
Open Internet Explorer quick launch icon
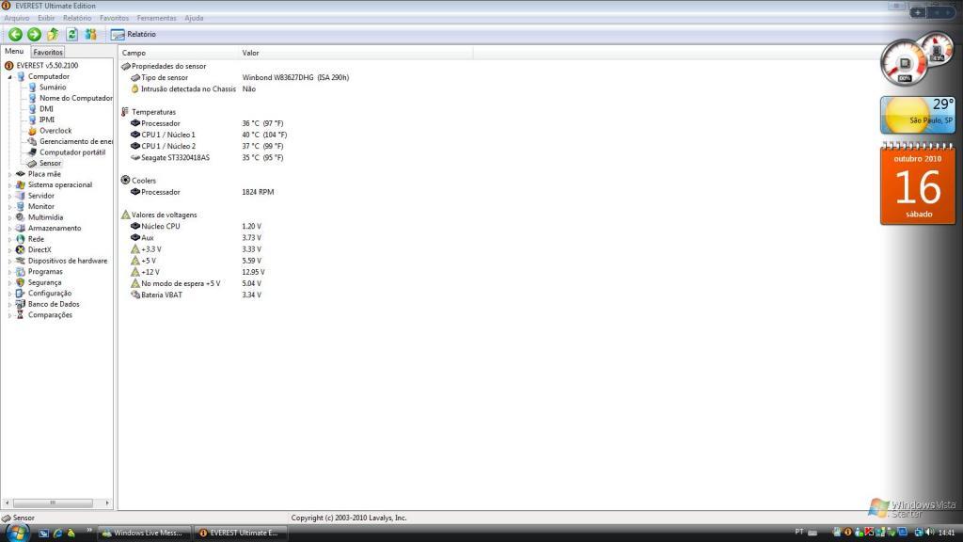tap(57, 533)
